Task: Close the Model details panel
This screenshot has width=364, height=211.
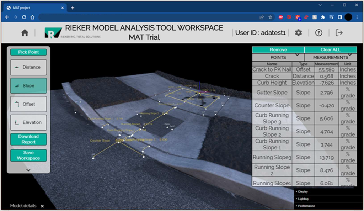Action: click(x=42, y=206)
